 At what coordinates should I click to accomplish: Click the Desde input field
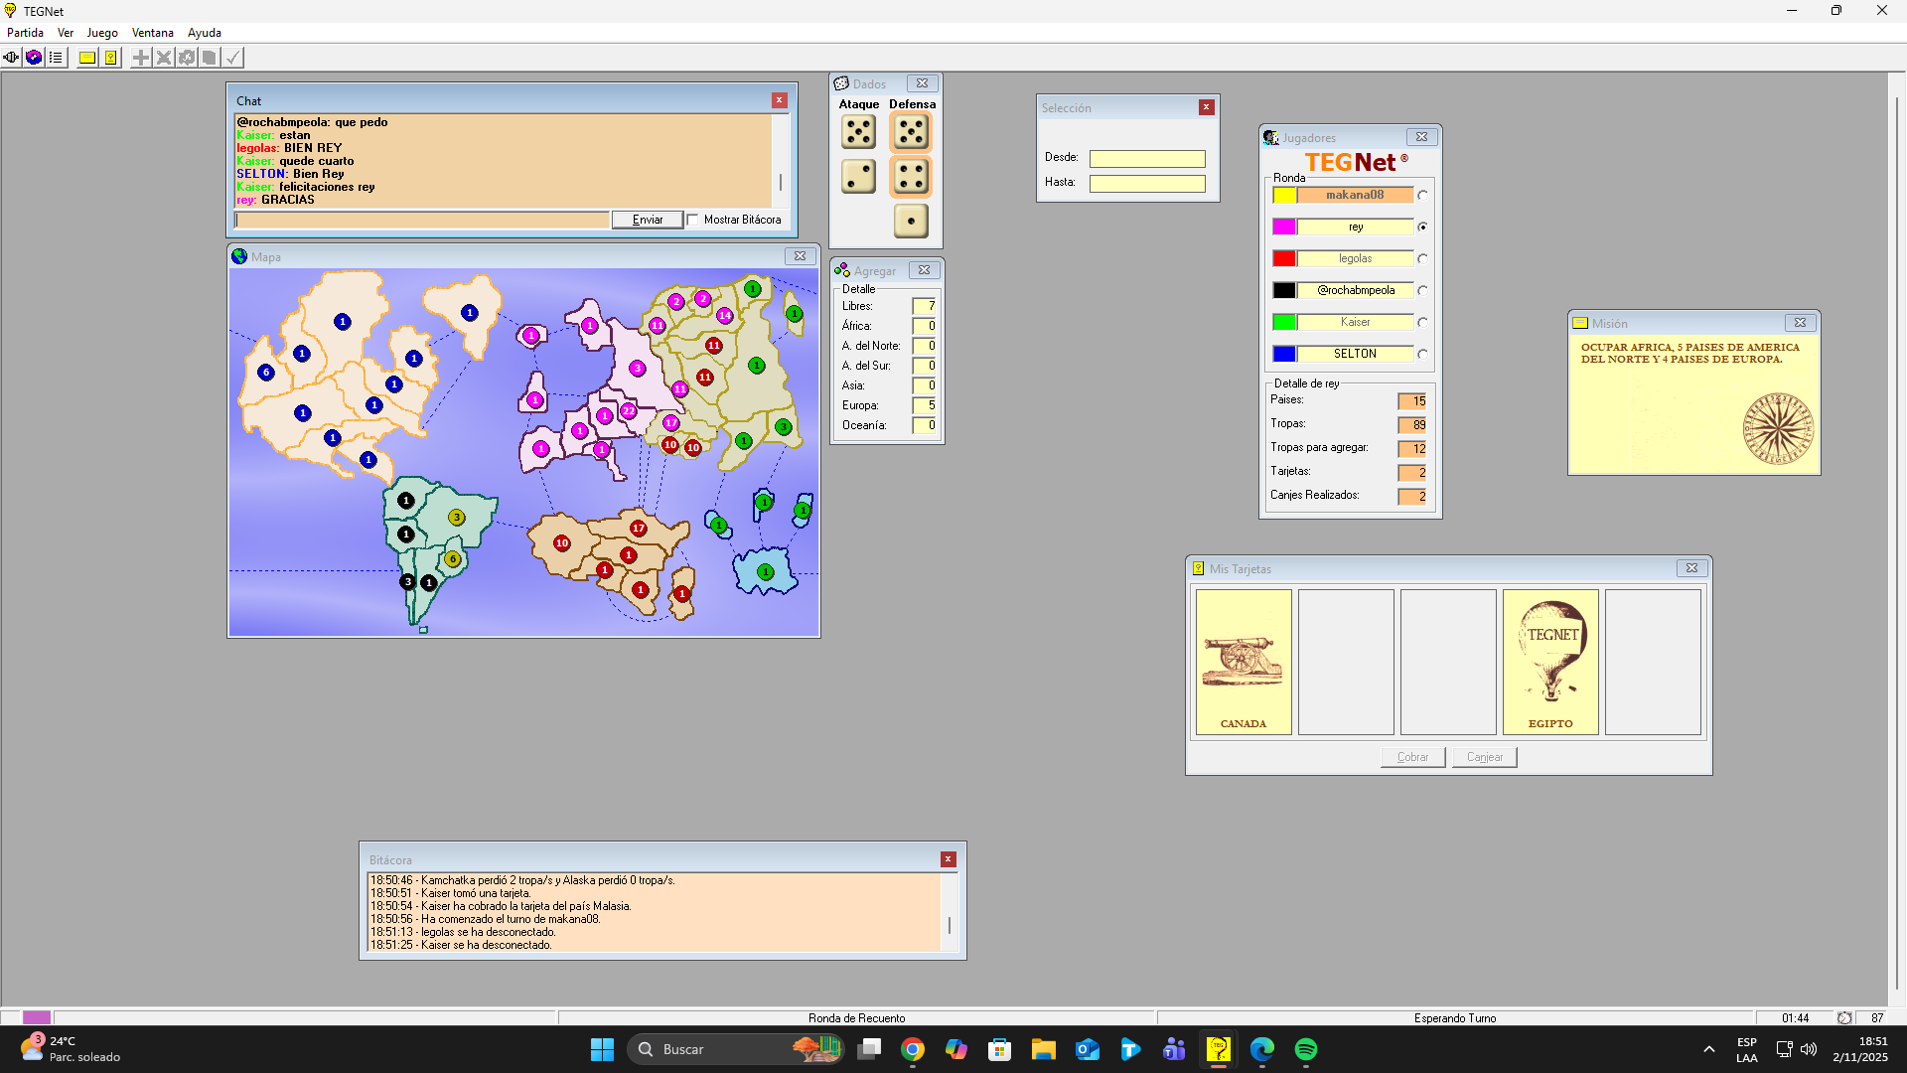[1147, 159]
